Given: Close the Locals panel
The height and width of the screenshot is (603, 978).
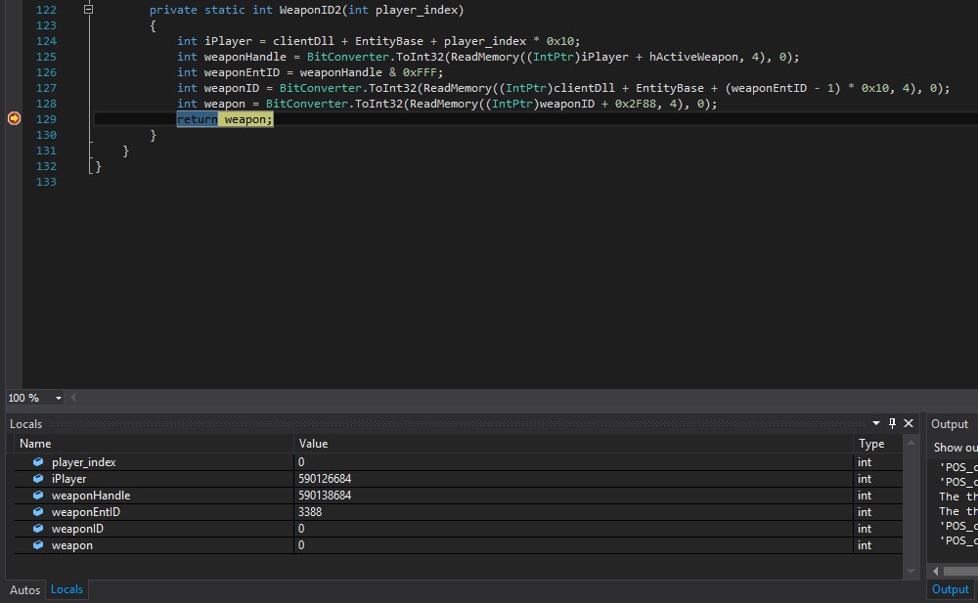Looking at the screenshot, I should point(909,423).
